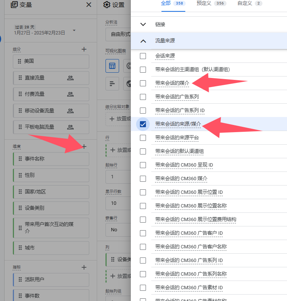Add a new 维度 with plus icon
The height and width of the screenshot is (301, 287).
(84, 147)
